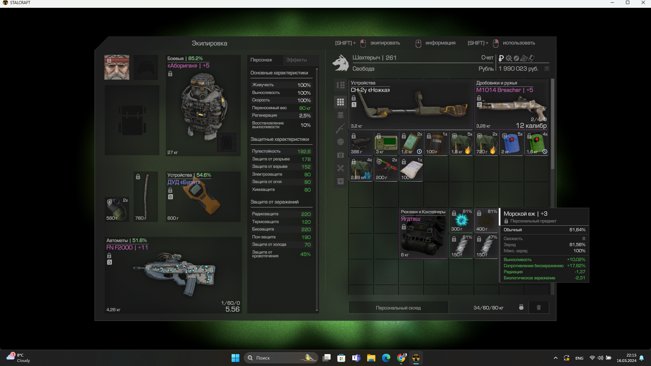This screenshot has height=366, width=651.
Task: Select the green PDA device weighing 3 кг
Action: pyautogui.click(x=386, y=143)
